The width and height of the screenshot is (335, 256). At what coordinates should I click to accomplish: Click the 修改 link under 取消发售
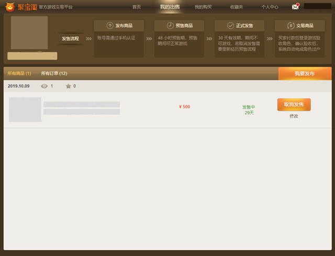click(294, 116)
